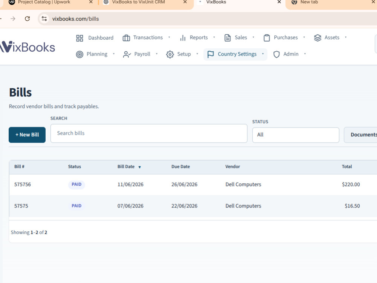Click the Transactions briefcase icon
This screenshot has width=377, height=283.
[x=126, y=38]
